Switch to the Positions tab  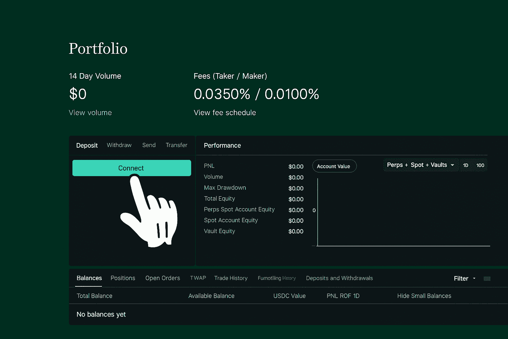pyautogui.click(x=123, y=278)
